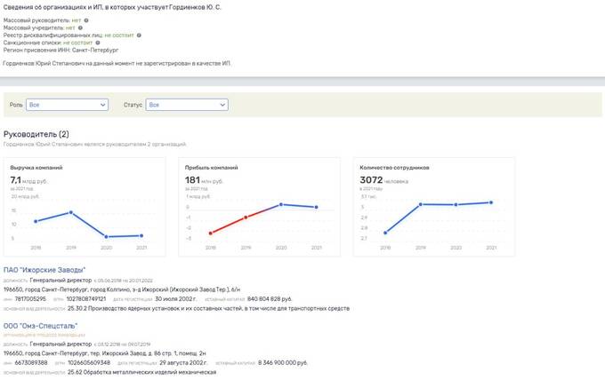Click the 2018 point on employees chart
Viewport: 605px width, 380px height.
[x=385, y=233]
